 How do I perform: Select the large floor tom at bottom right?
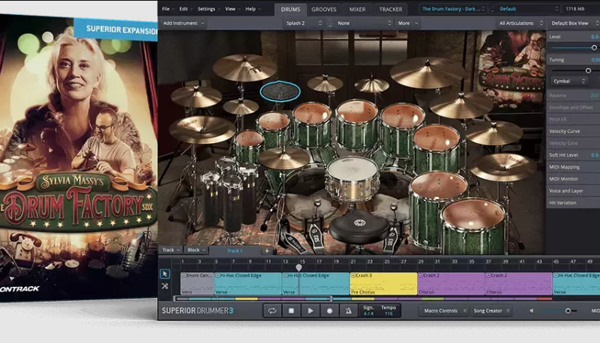point(475,226)
